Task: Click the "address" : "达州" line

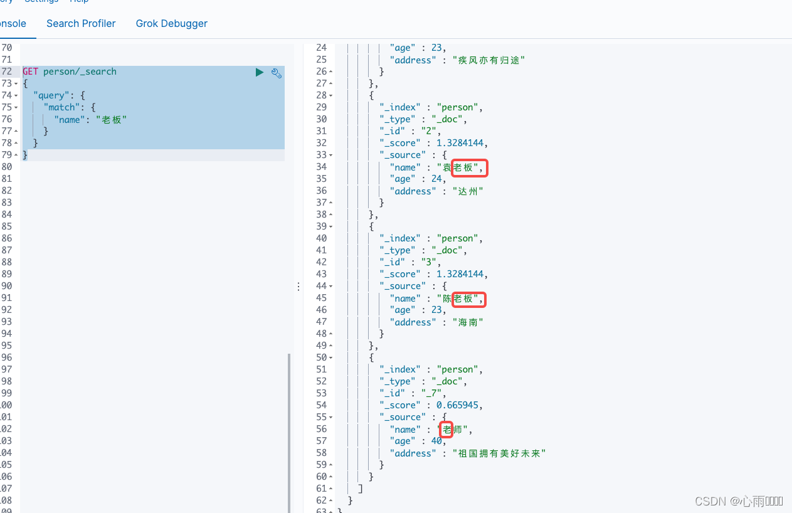Action: pyautogui.click(x=436, y=191)
